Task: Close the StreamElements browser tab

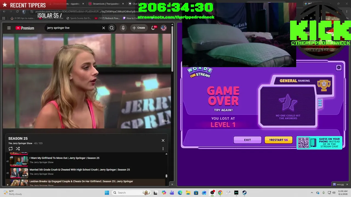Action: coord(83,4)
